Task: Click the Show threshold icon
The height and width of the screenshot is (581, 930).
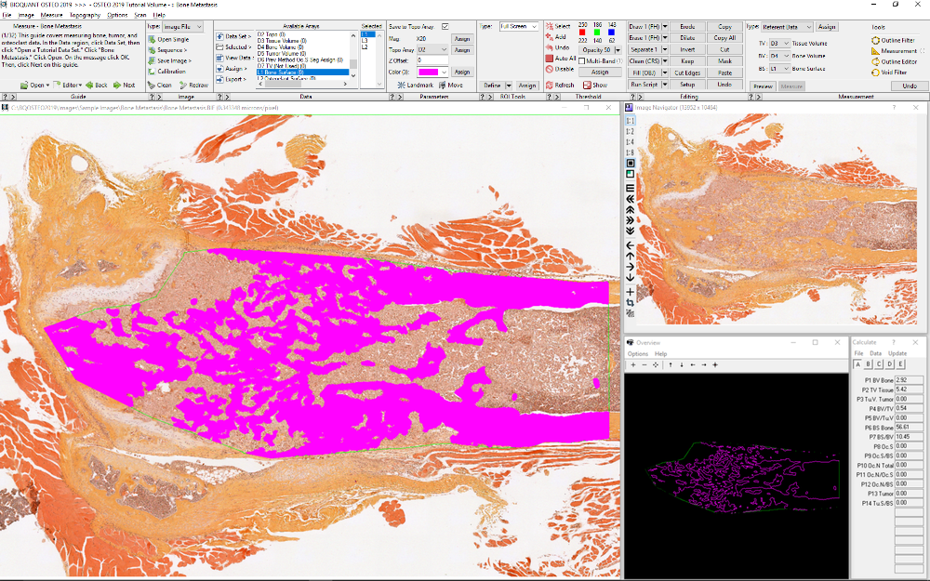Action: coord(587,86)
